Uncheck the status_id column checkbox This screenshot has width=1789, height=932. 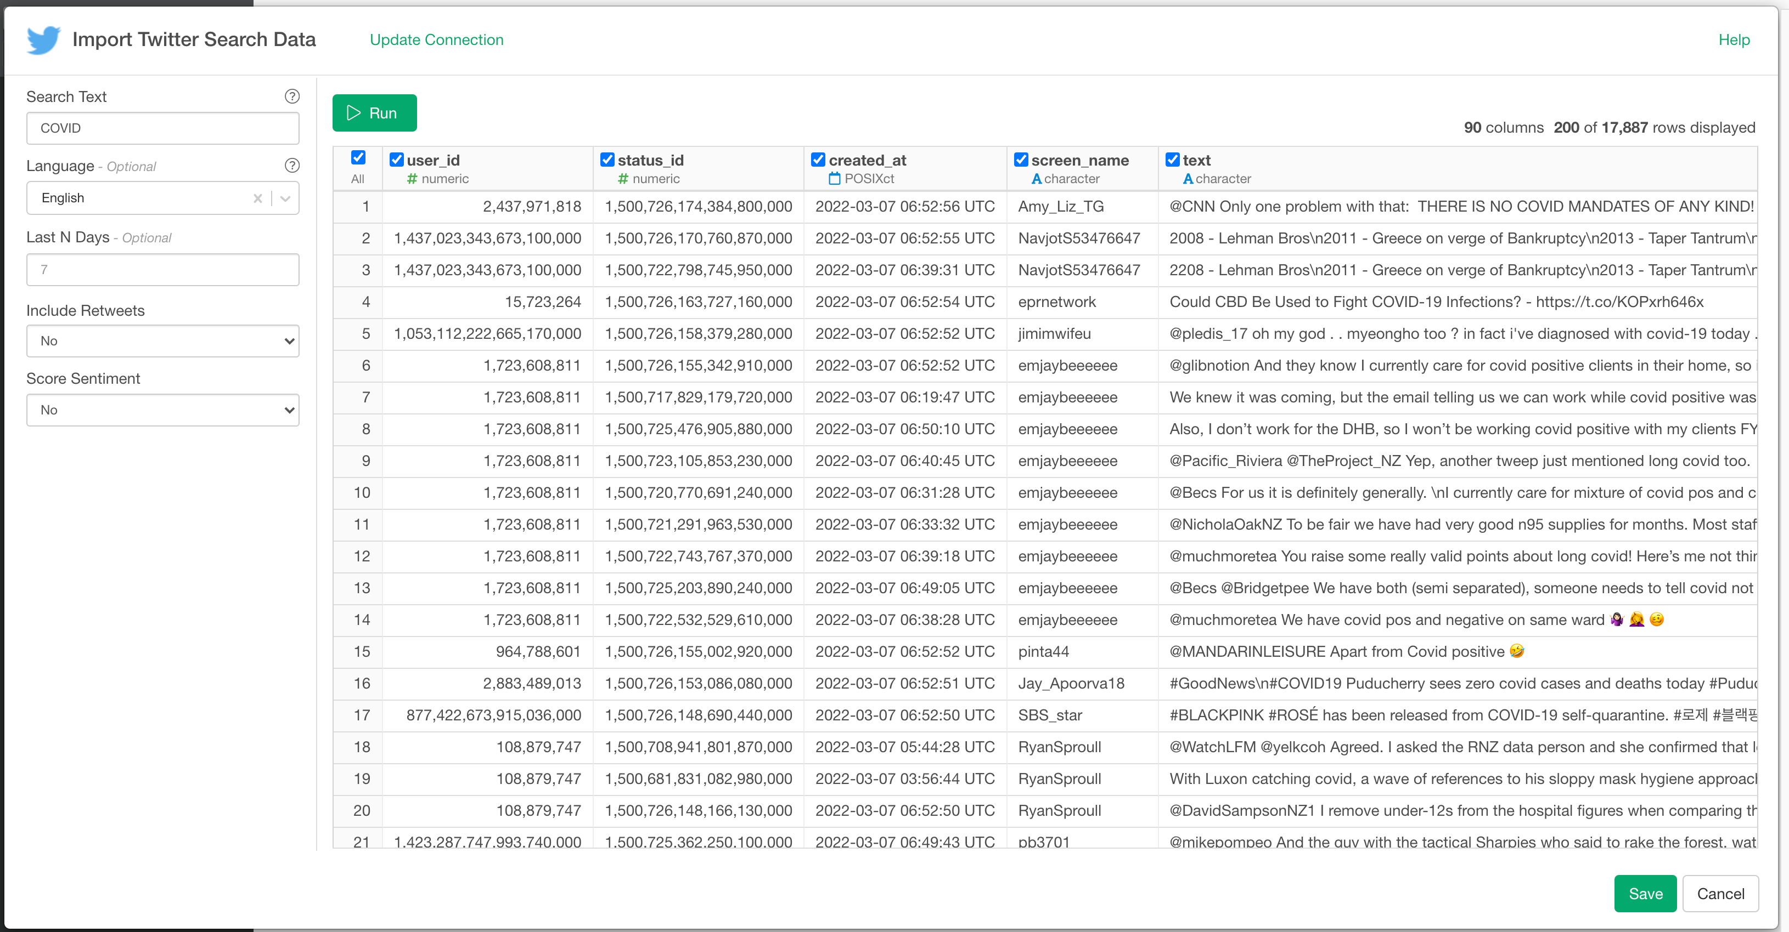click(x=607, y=160)
